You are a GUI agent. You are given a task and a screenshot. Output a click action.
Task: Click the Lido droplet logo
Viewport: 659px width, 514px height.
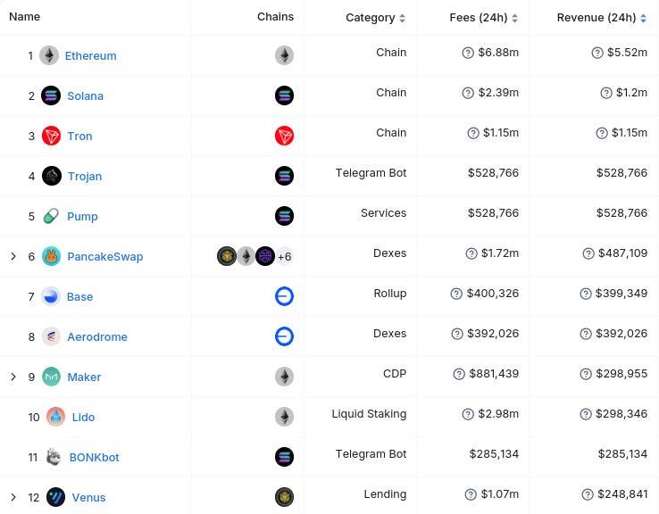55,417
